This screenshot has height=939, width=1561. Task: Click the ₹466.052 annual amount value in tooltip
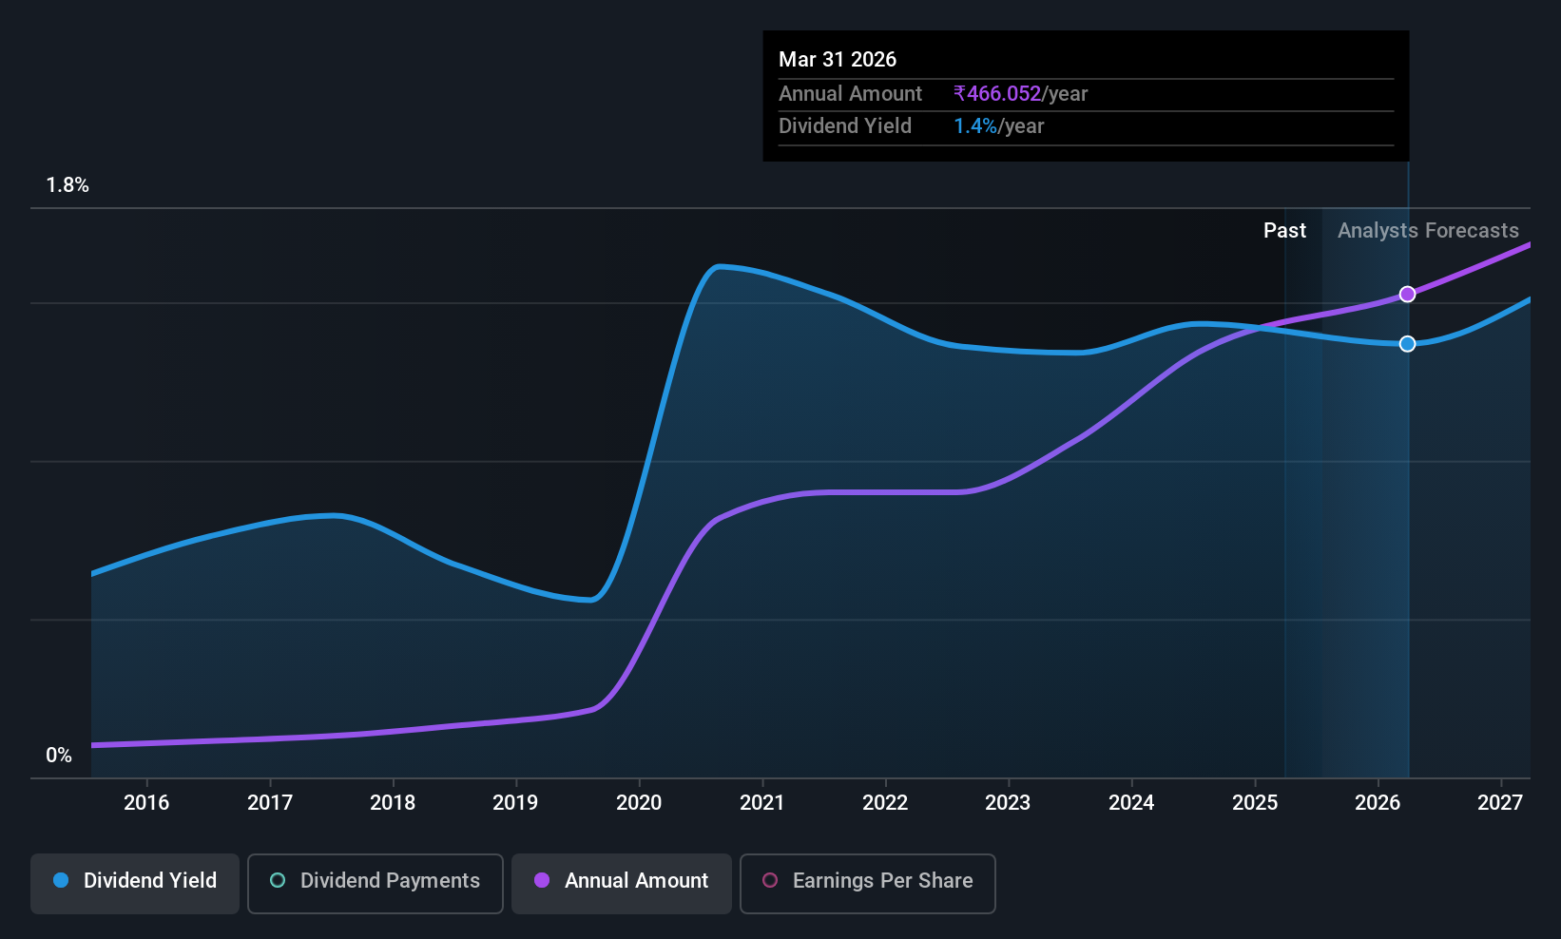(x=997, y=94)
